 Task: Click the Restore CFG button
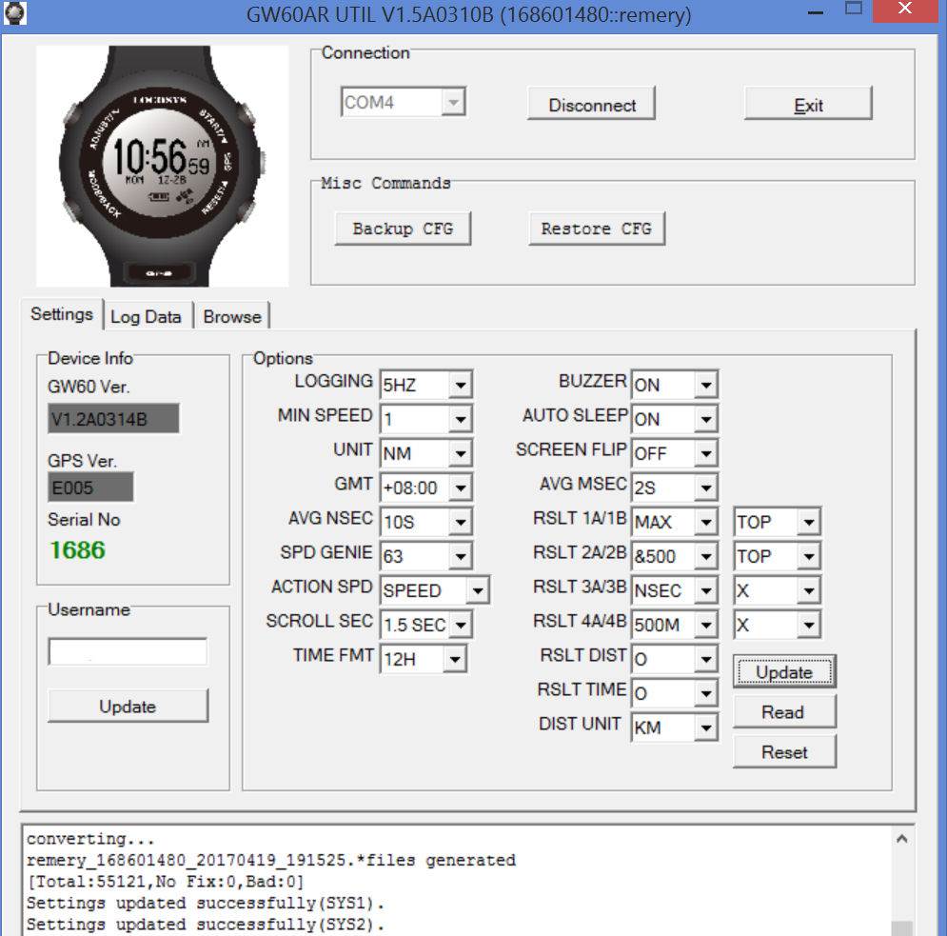pos(596,229)
